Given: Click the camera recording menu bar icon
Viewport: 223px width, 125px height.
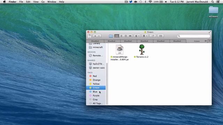Looking at the screenshot, I should point(126,2).
